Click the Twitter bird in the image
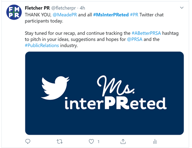This screenshot has width=192, height=148. [55, 88]
